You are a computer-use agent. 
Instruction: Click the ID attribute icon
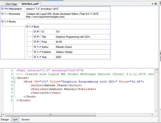coord(39,32)
